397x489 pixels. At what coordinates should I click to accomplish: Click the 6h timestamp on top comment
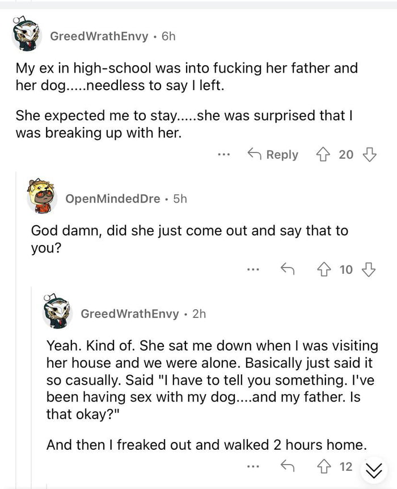pyautogui.click(x=168, y=36)
